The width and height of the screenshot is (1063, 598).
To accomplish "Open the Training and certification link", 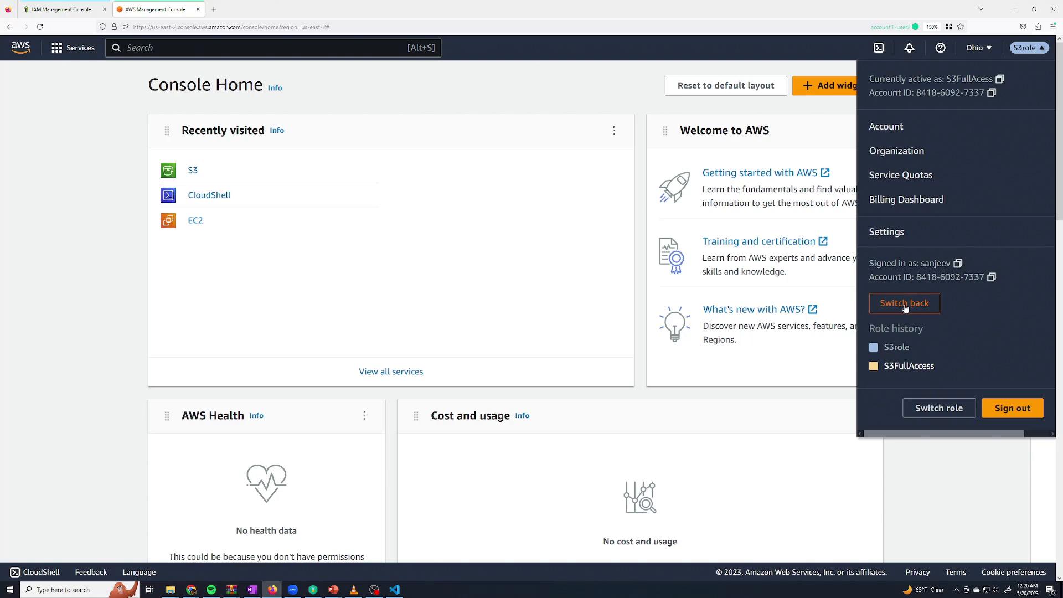I will 765,241.
